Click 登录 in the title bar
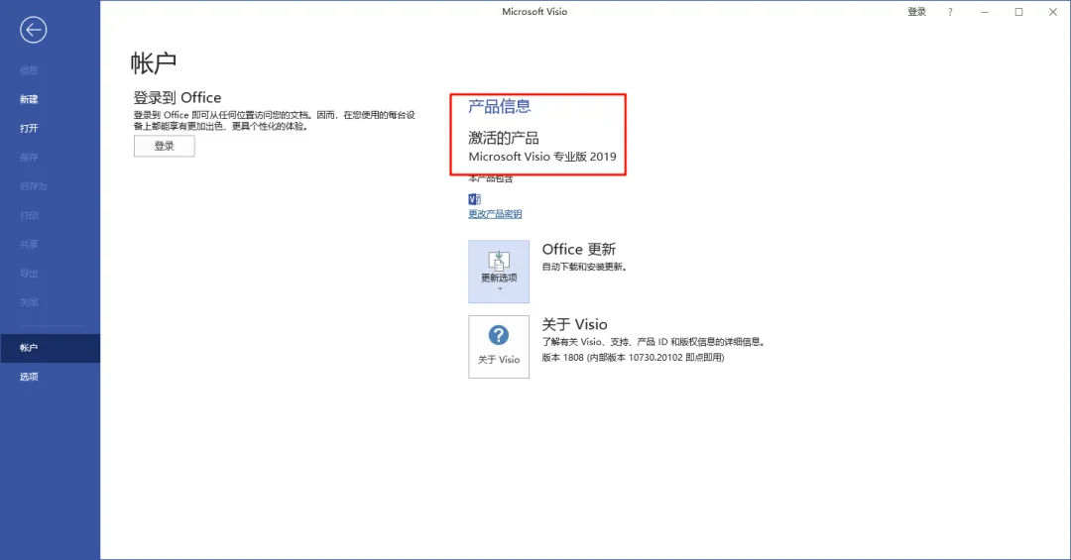1071x560 pixels. [916, 12]
